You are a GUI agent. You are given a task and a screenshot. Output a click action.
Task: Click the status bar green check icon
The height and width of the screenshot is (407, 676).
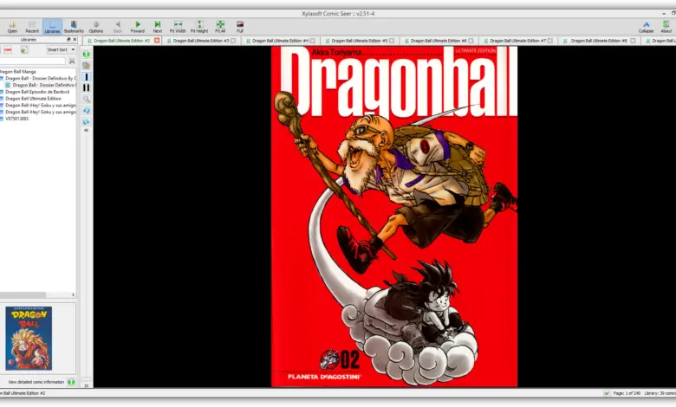[607, 393]
